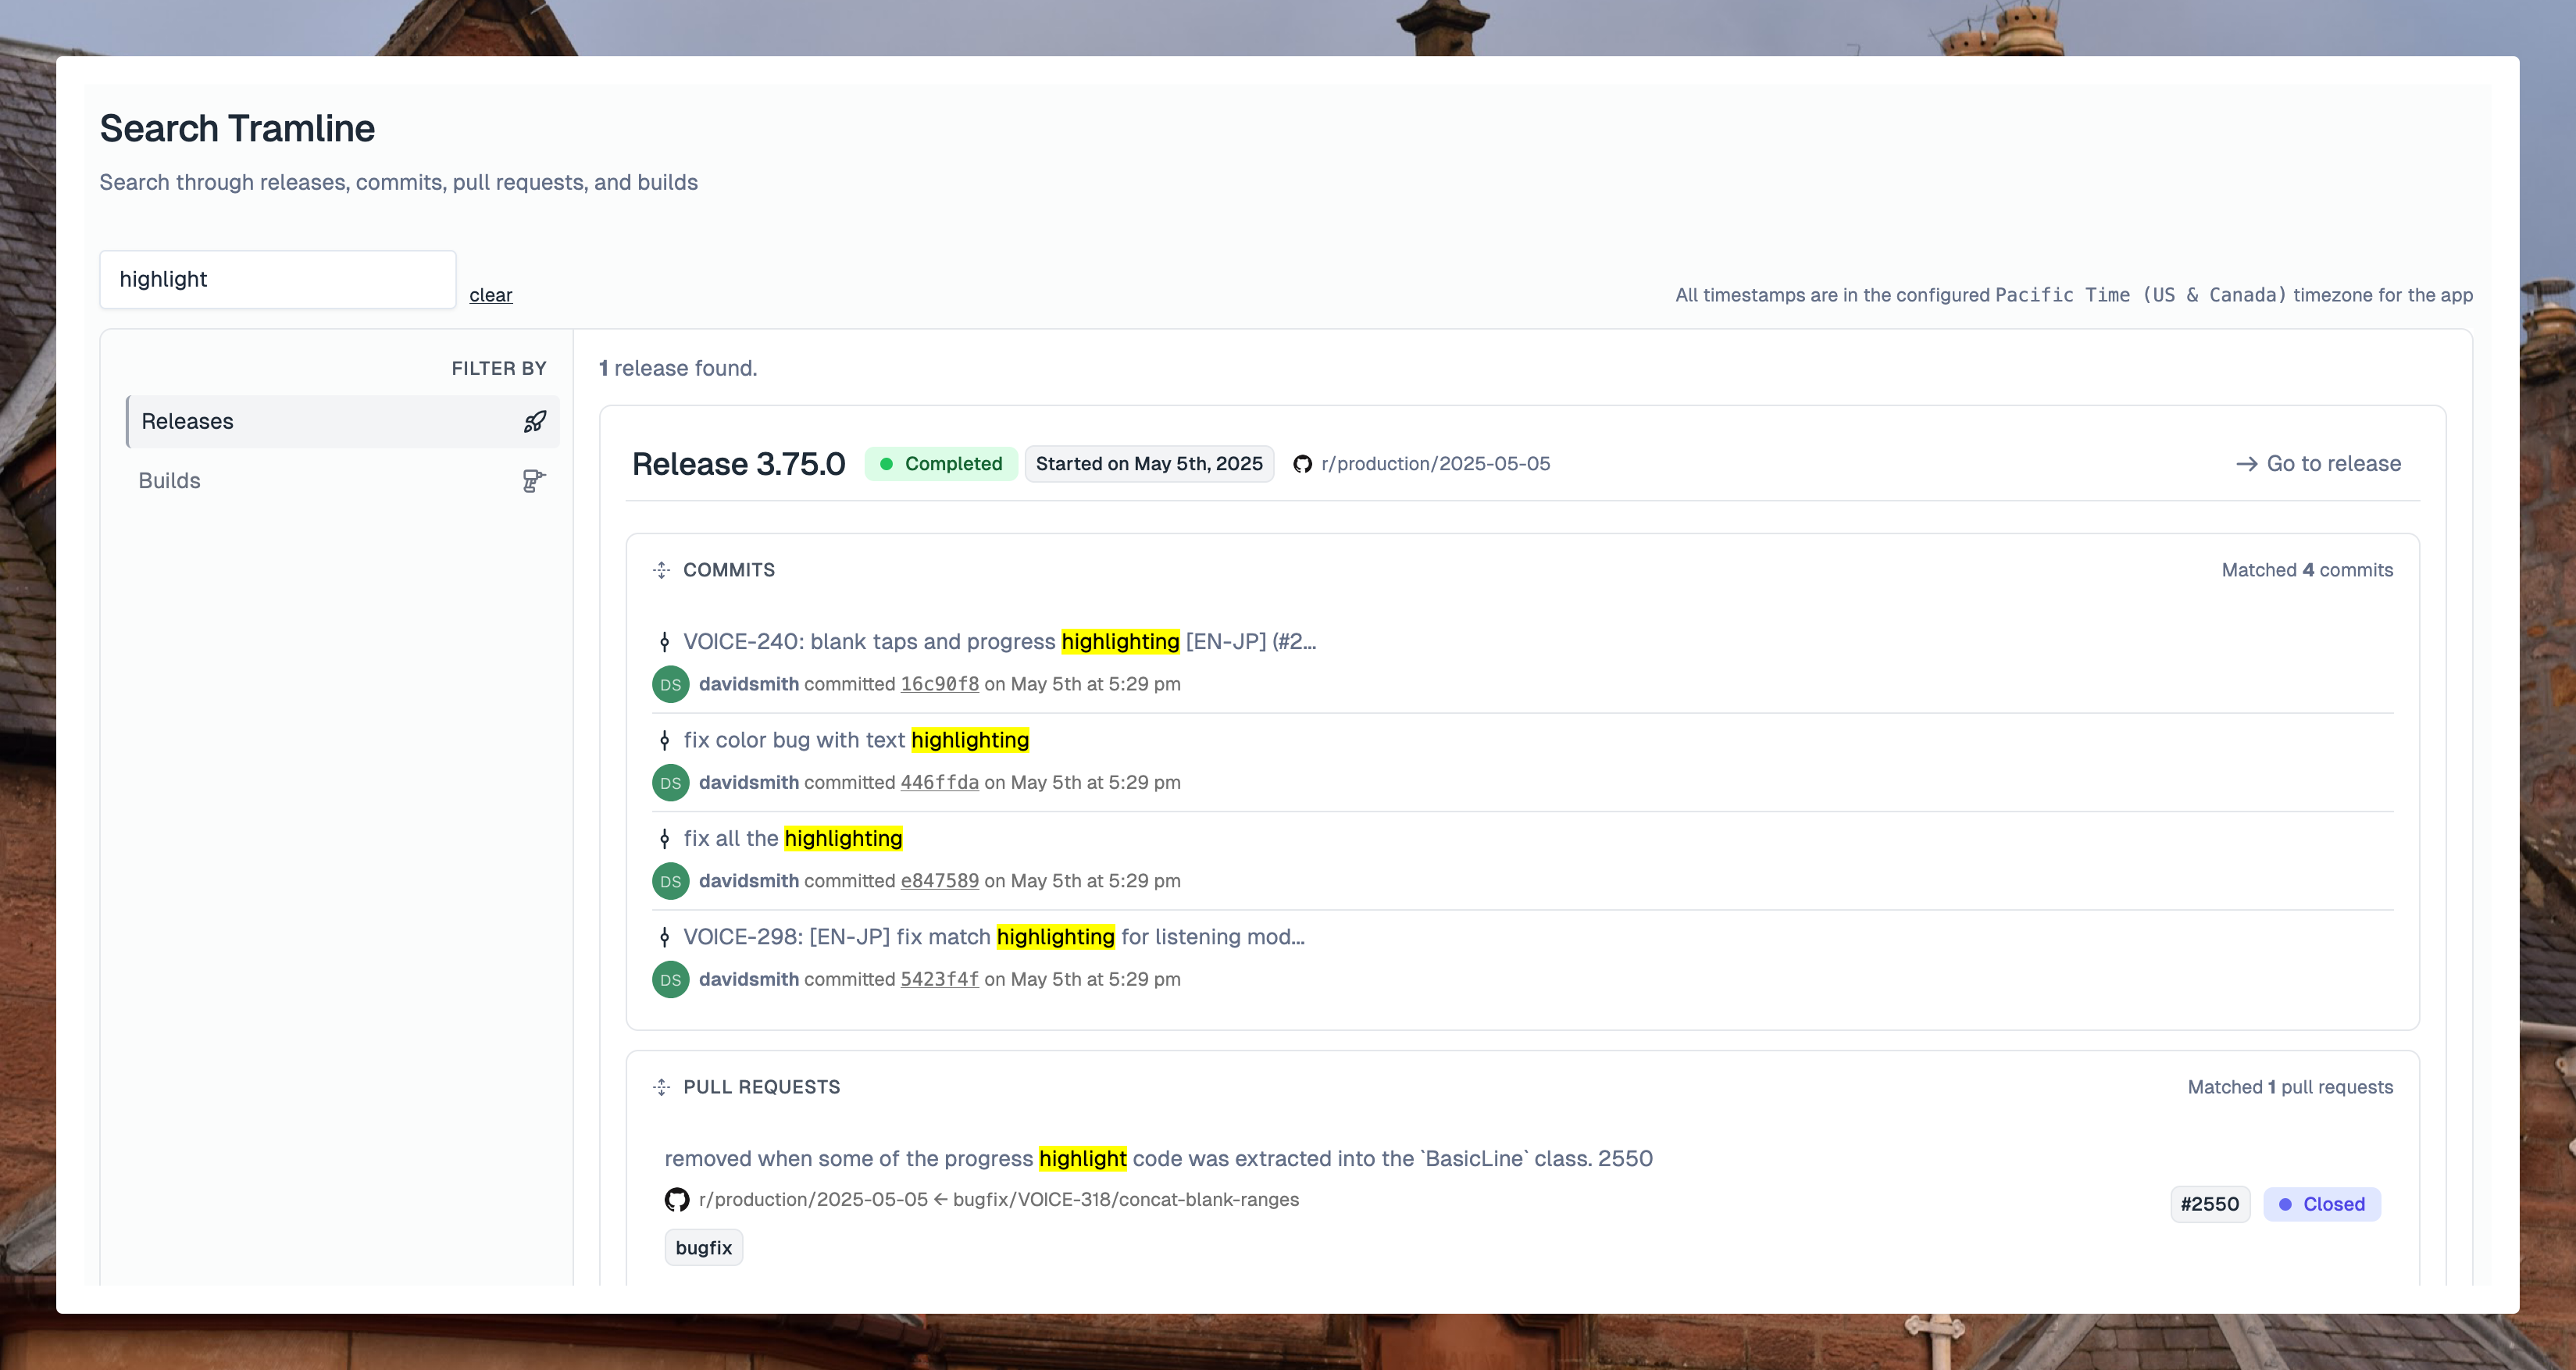This screenshot has height=1370, width=2576.
Task: Click commit node icon beside fix all the highlighting
Action: pyautogui.click(x=664, y=839)
